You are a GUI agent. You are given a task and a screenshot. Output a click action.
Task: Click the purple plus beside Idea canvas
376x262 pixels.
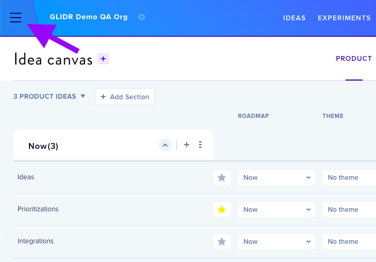coord(103,59)
